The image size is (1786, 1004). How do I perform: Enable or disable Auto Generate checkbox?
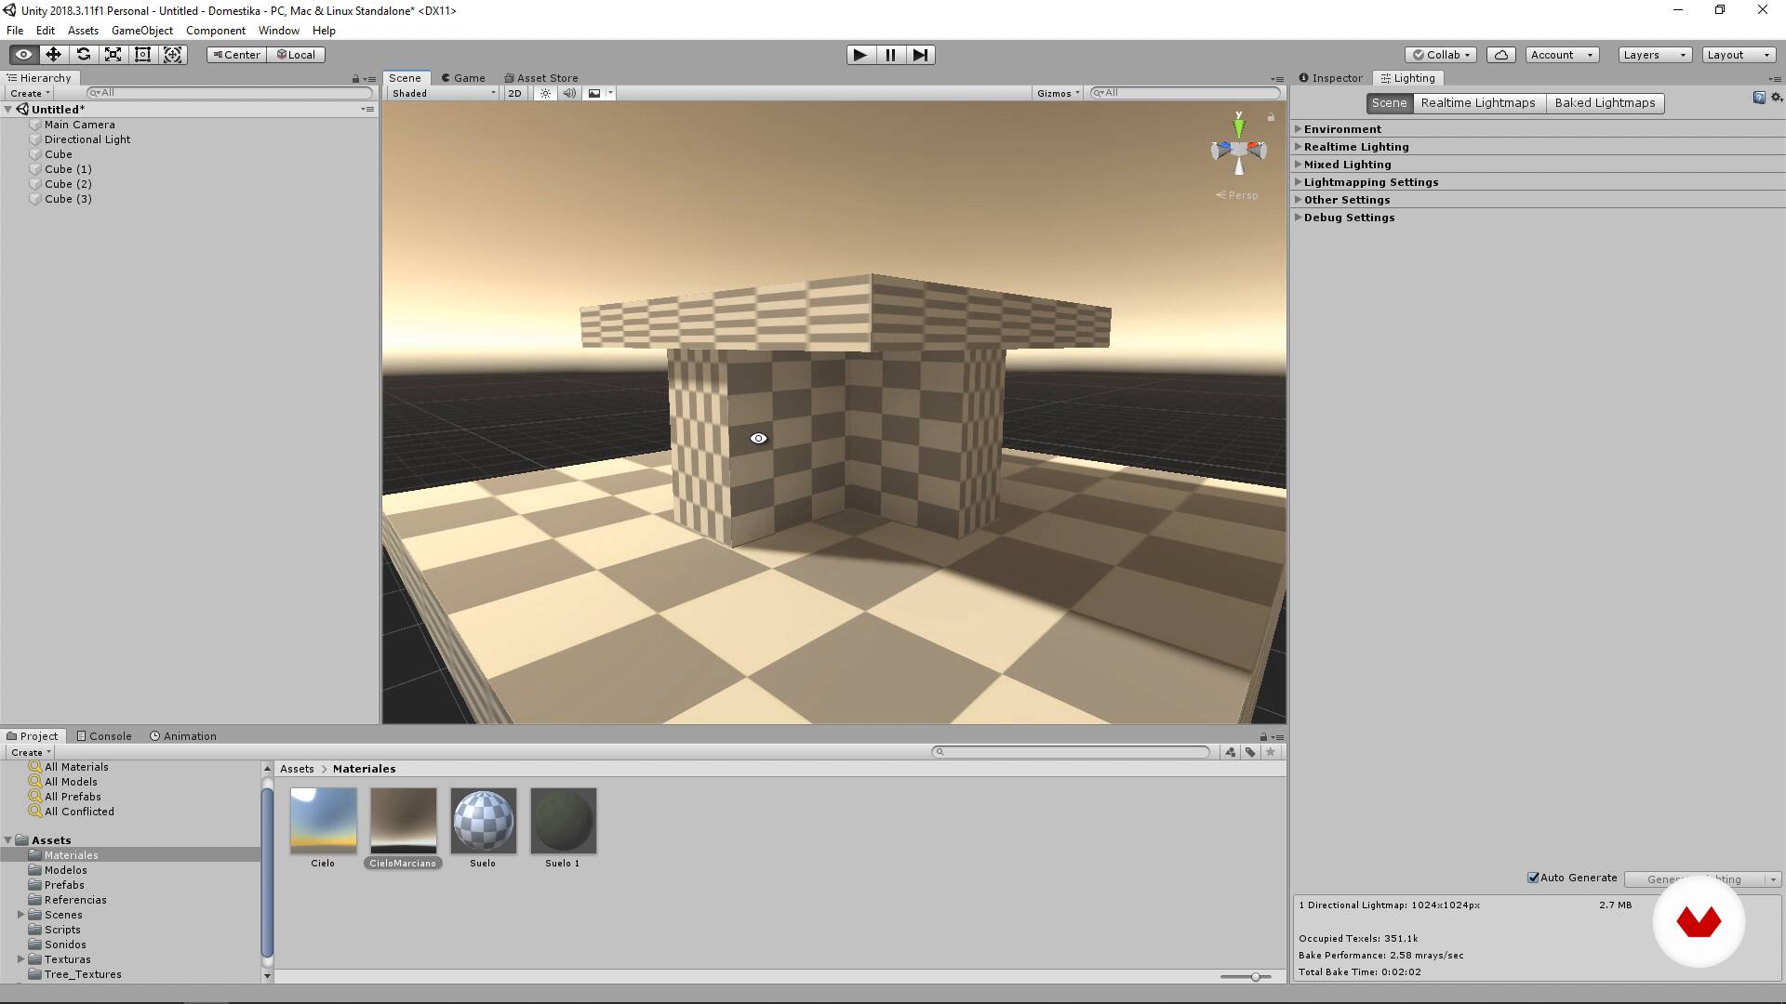point(1533,878)
